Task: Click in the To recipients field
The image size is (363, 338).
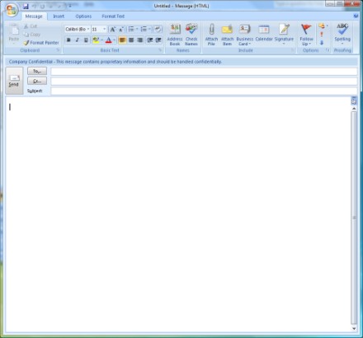Action: 204,72
